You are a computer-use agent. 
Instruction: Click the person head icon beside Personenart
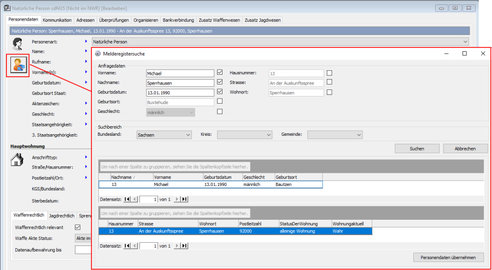click(x=17, y=45)
